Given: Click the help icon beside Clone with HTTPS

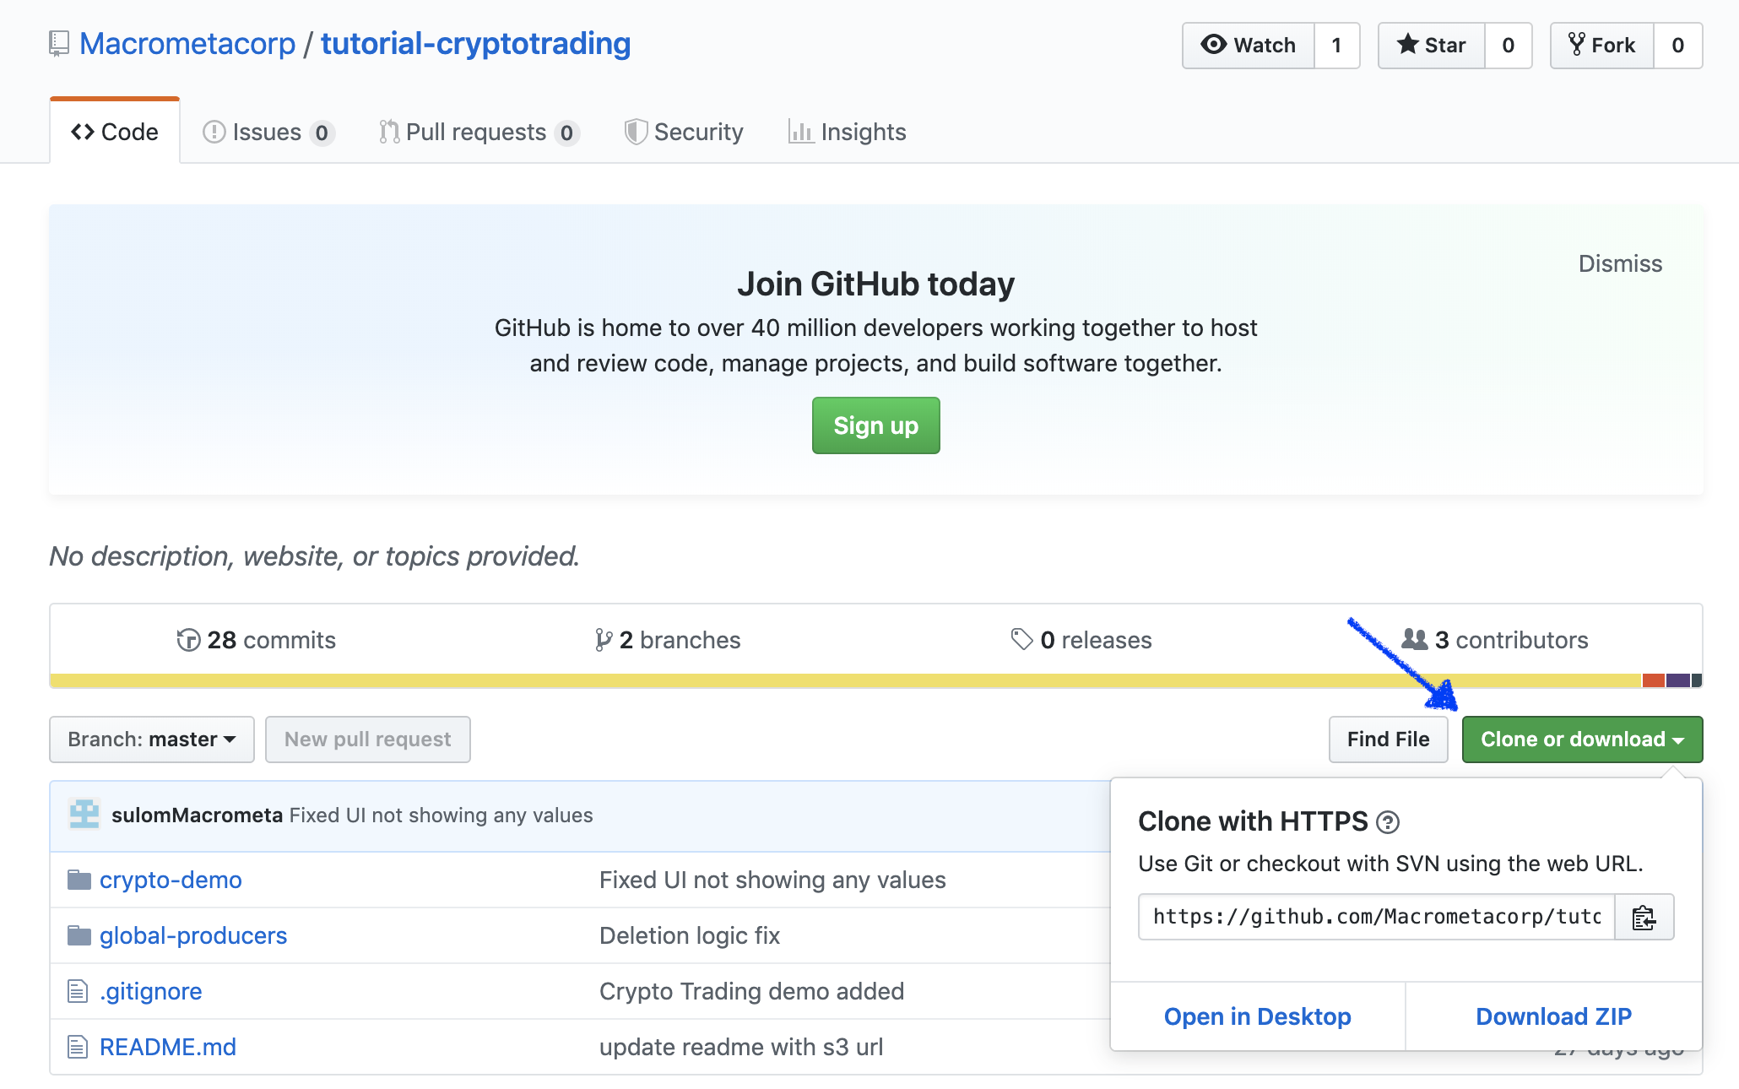Looking at the screenshot, I should 1388,821.
